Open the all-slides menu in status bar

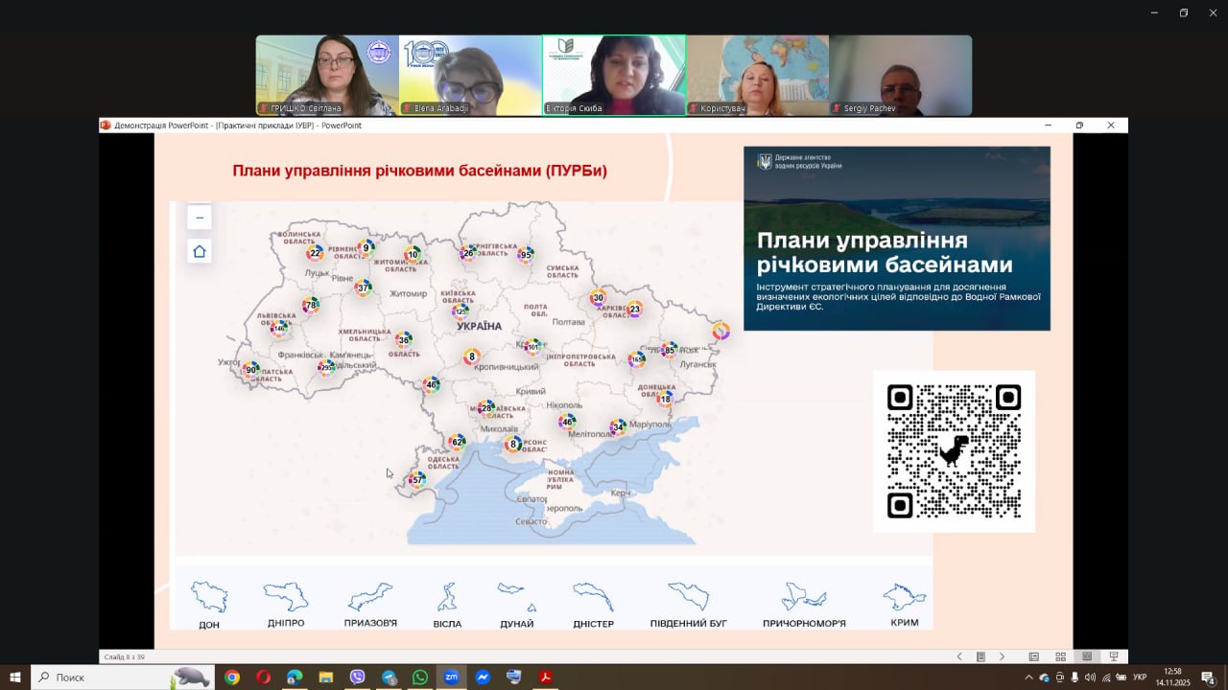click(x=980, y=656)
